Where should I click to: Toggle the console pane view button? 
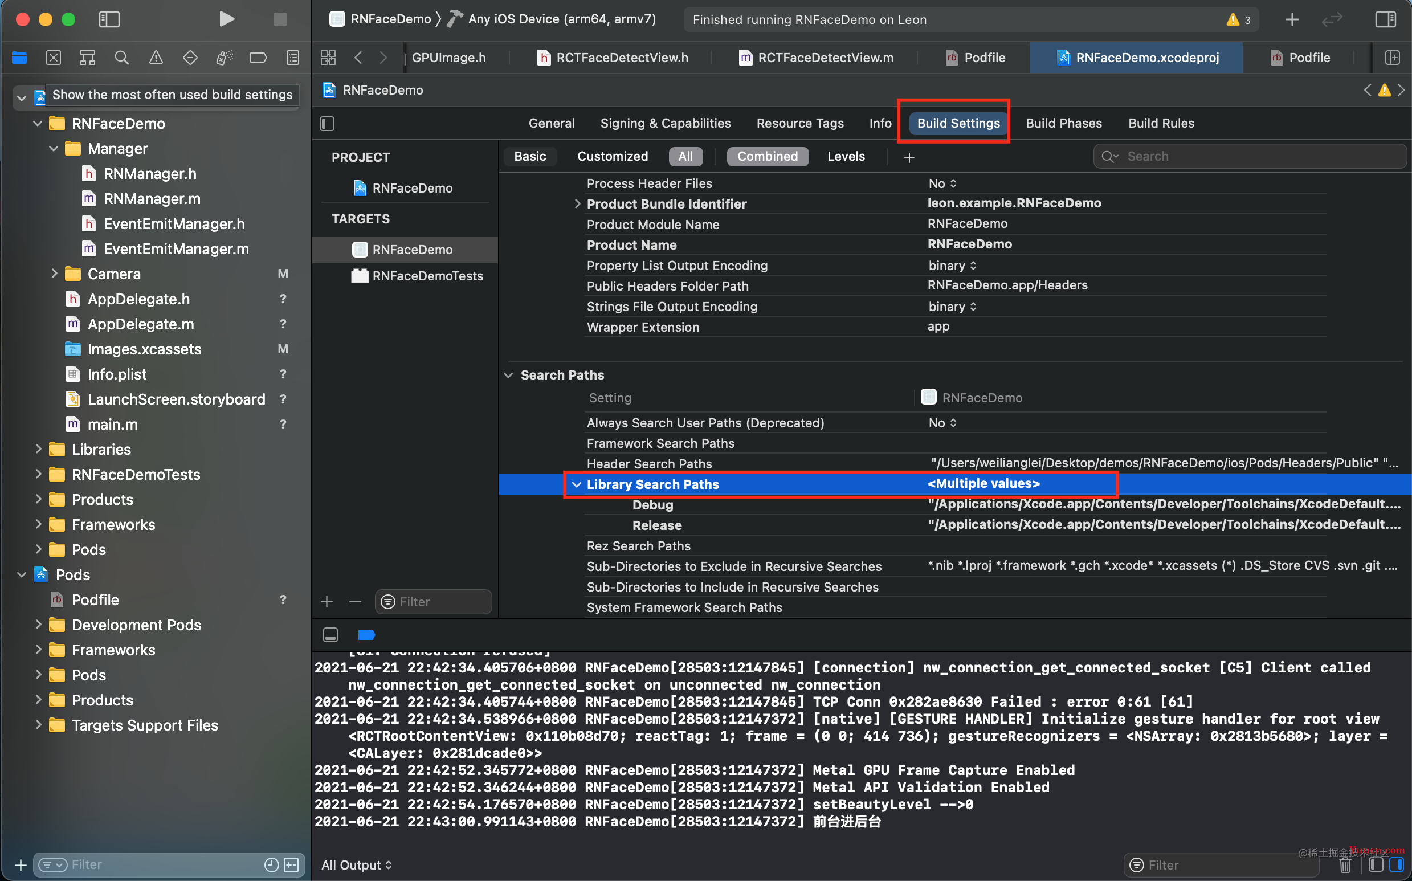pos(1395,864)
